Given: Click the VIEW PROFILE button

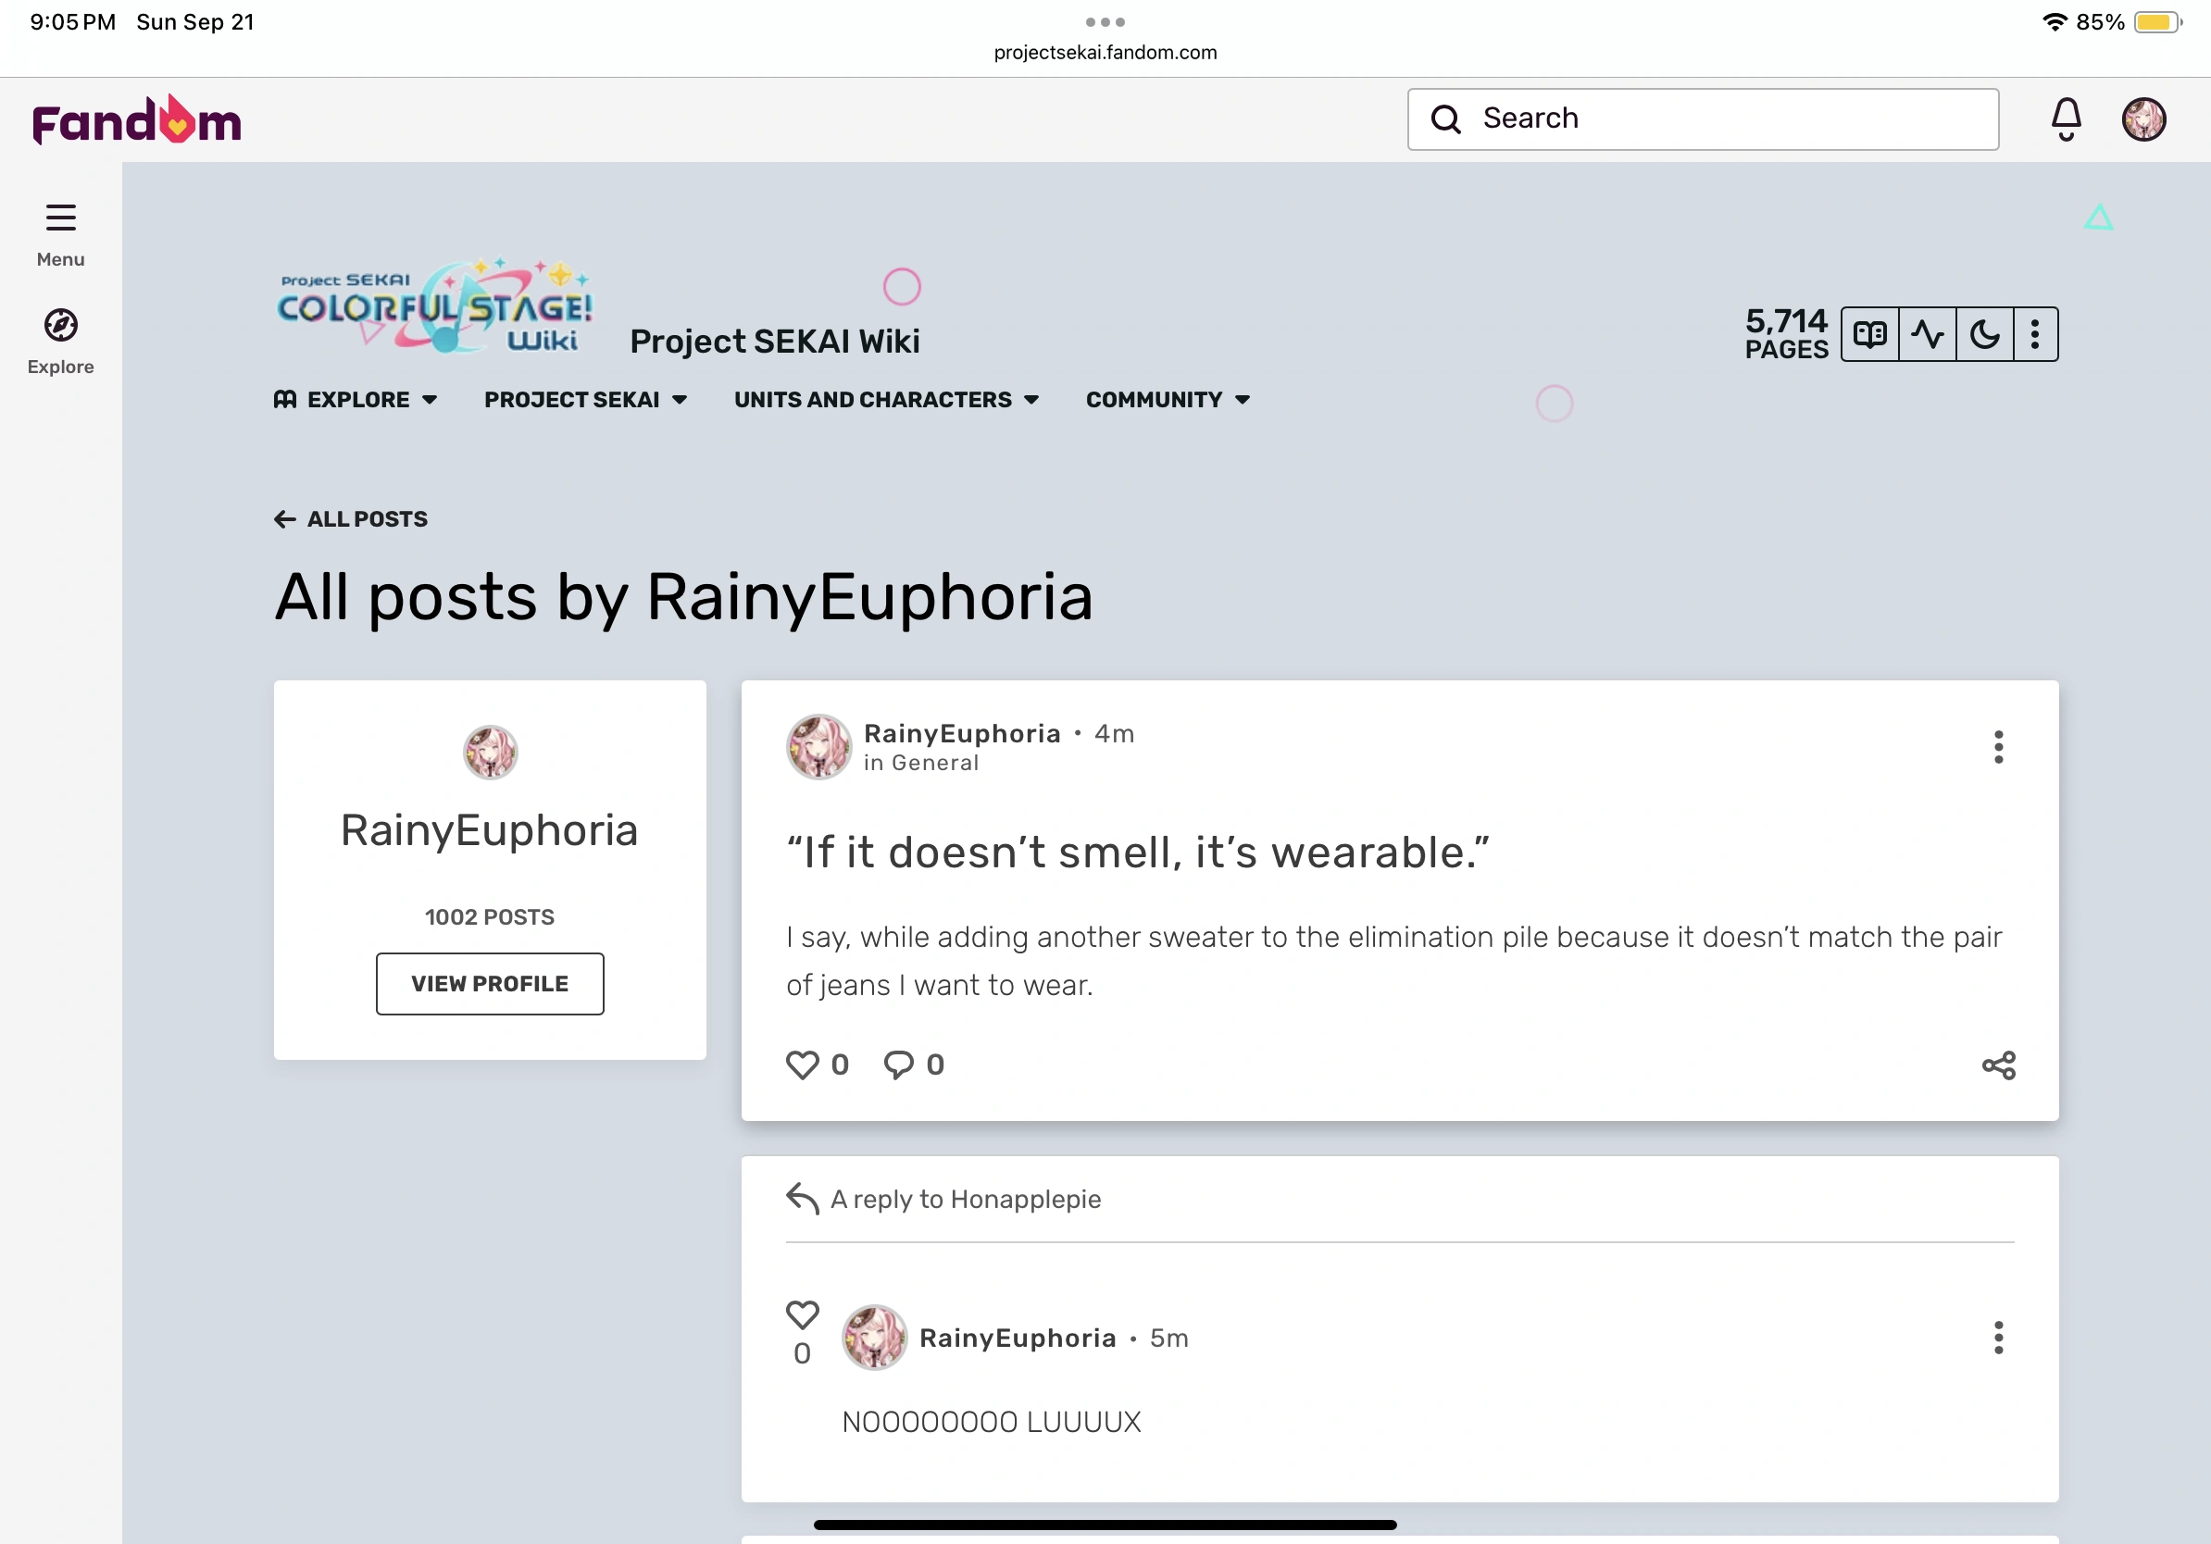Looking at the screenshot, I should click(x=489, y=983).
